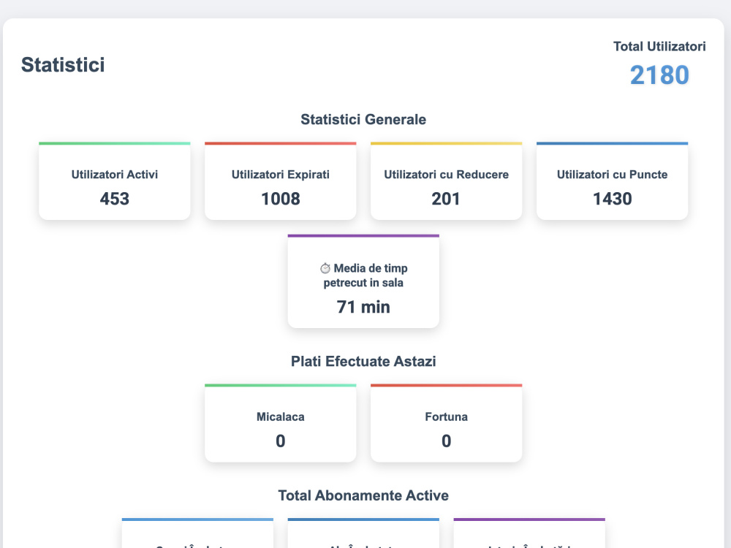Select the Utilizatori Expirati card
The width and height of the screenshot is (731, 548).
tap(281, 180)
